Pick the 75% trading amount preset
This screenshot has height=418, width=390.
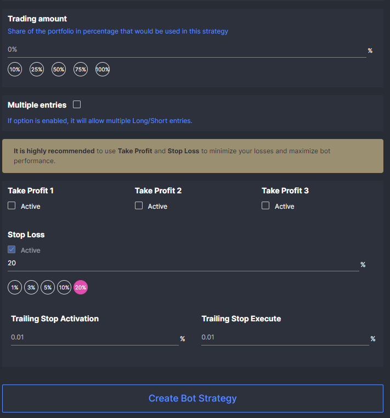click(81, 69)
